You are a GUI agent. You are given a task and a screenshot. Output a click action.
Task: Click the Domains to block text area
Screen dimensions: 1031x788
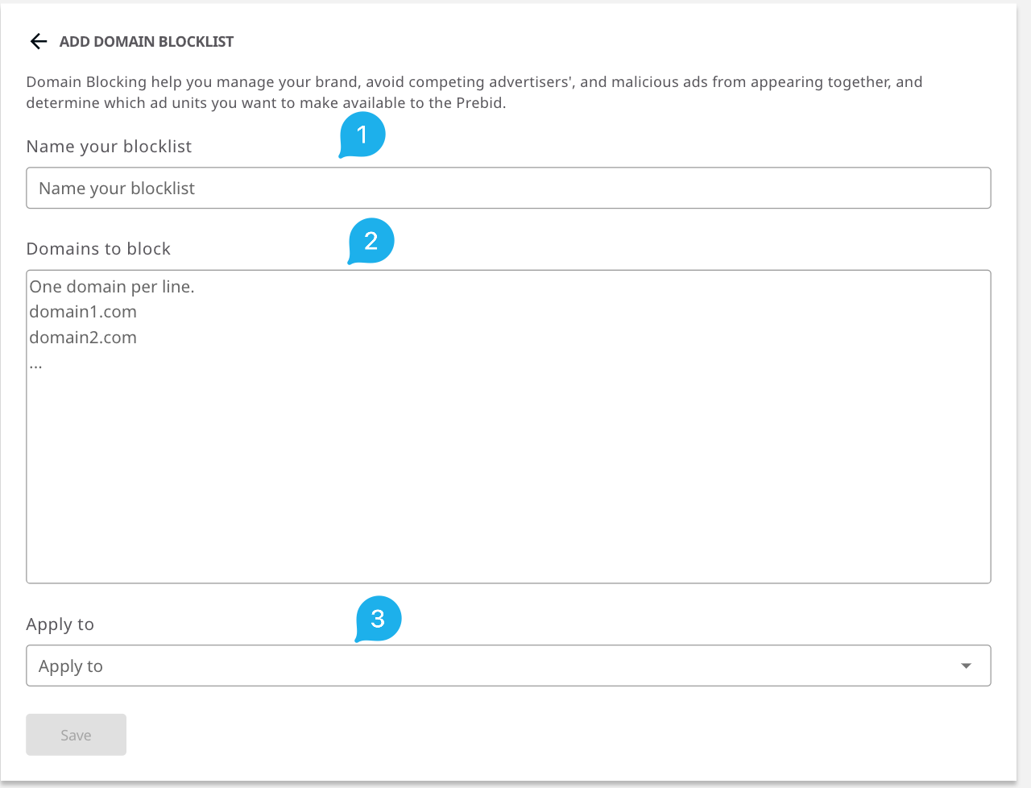(x=507, y=425)
